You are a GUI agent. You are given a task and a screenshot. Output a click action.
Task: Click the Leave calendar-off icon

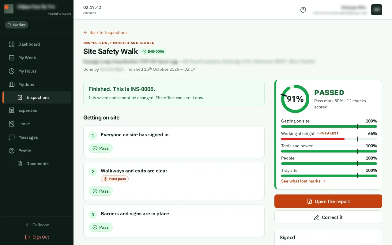click(12, 124)
